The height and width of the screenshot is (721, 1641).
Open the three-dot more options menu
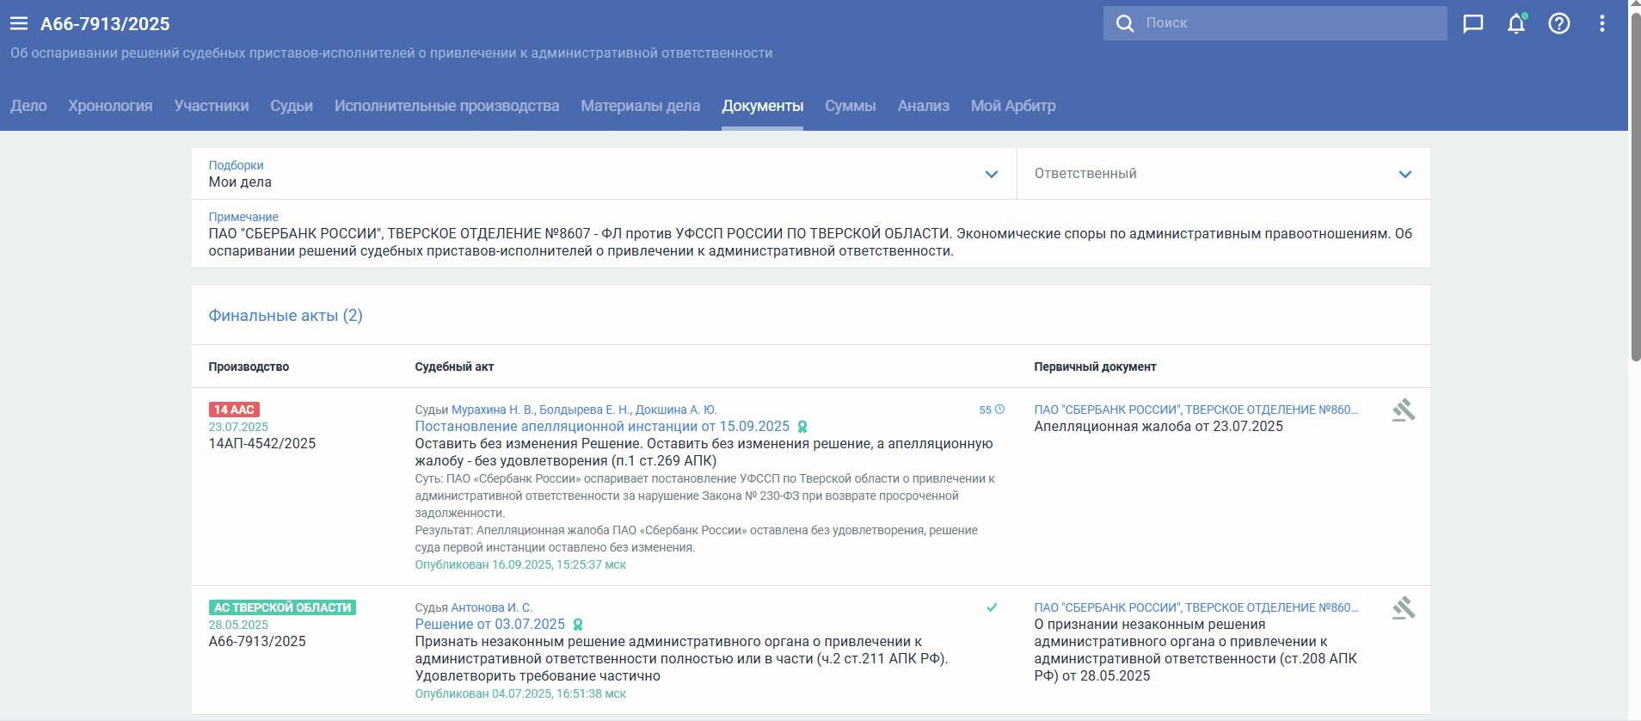point(1601,24)
